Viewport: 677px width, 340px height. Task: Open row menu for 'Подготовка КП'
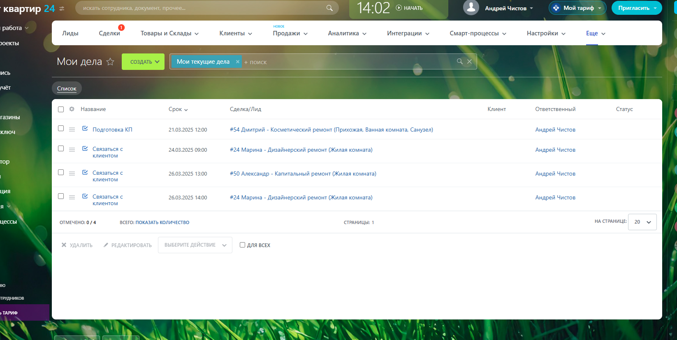72,129
